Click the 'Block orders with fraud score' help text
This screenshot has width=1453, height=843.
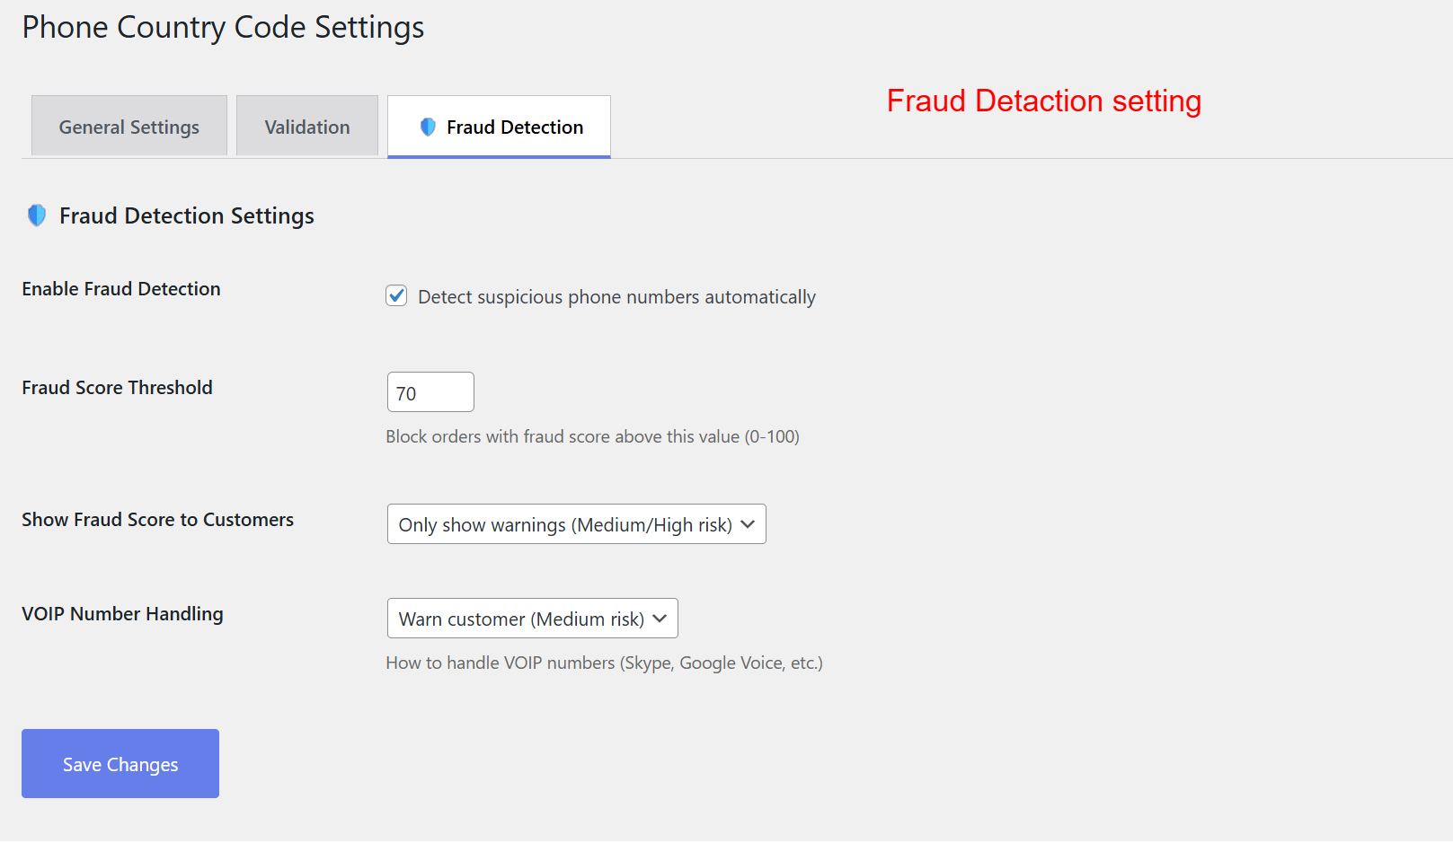(592, 436)
